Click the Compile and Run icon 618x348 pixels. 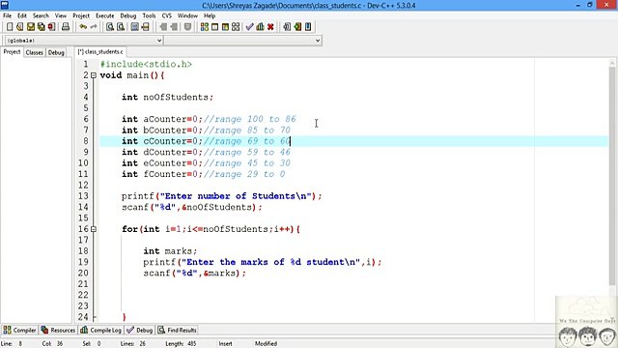(x=225, y=27)
